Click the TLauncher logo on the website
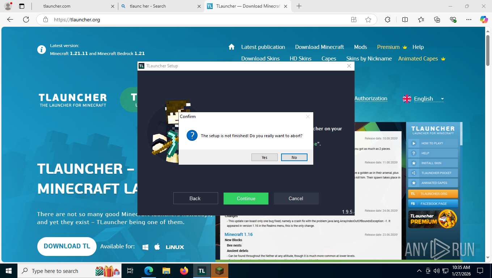 pyautogui.click(x=73, y=100)
